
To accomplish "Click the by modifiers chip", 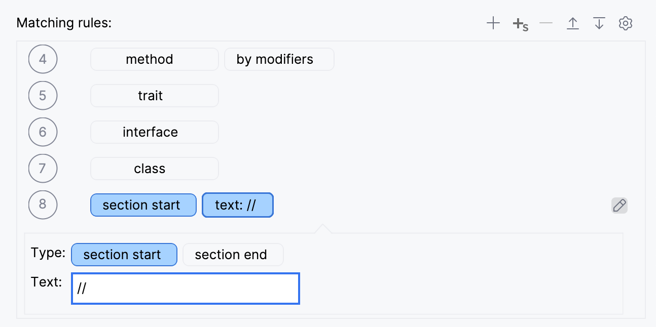I will (279, 59).
